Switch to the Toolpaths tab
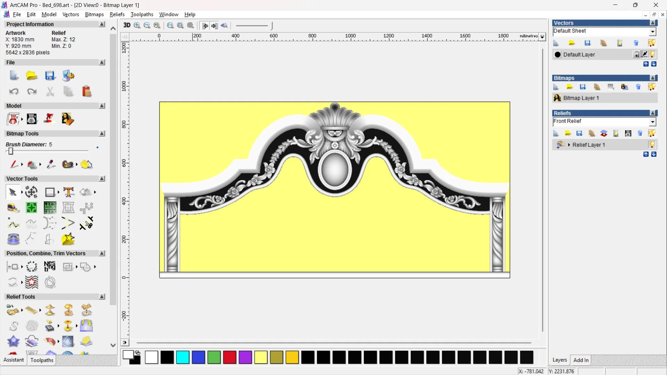The image size is (667, 375). [x=42, y=360]
